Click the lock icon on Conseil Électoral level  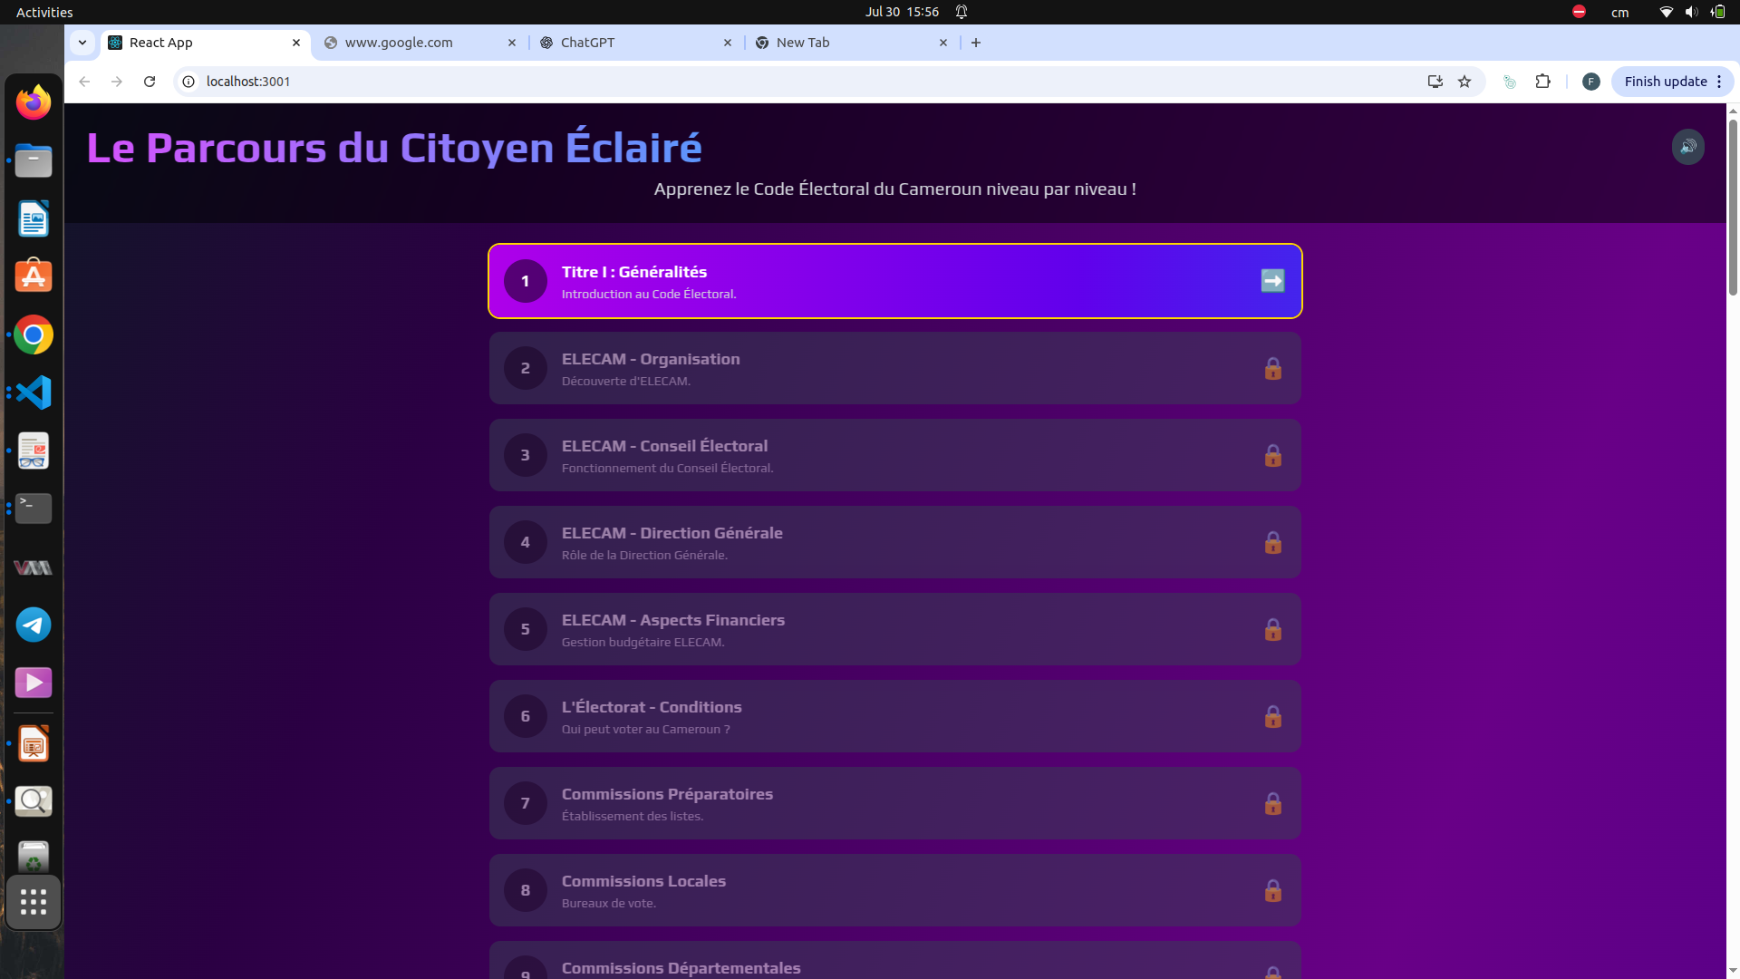1272,455
